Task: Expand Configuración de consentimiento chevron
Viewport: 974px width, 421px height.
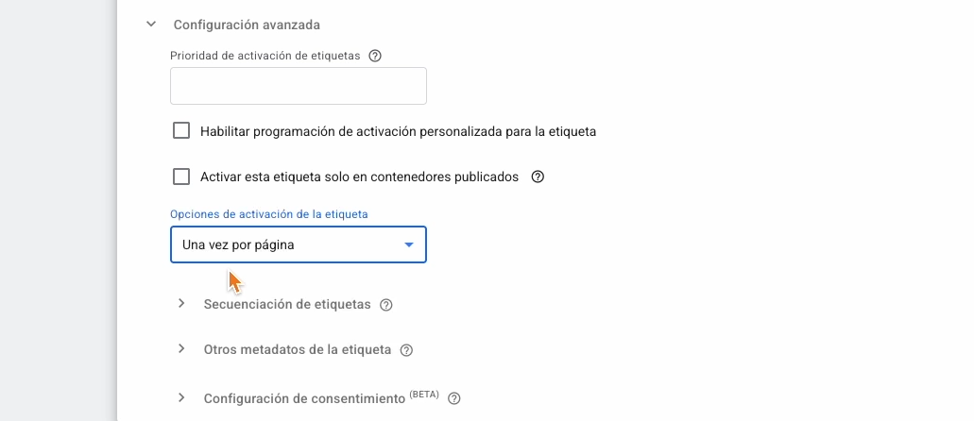Action: coord(181,398)
